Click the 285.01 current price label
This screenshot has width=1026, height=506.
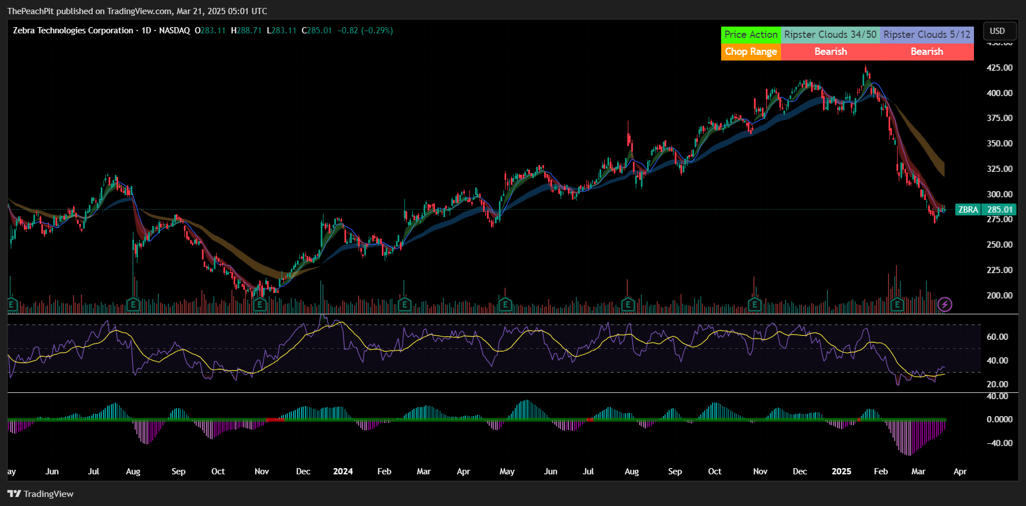[x=1000, y=210]
